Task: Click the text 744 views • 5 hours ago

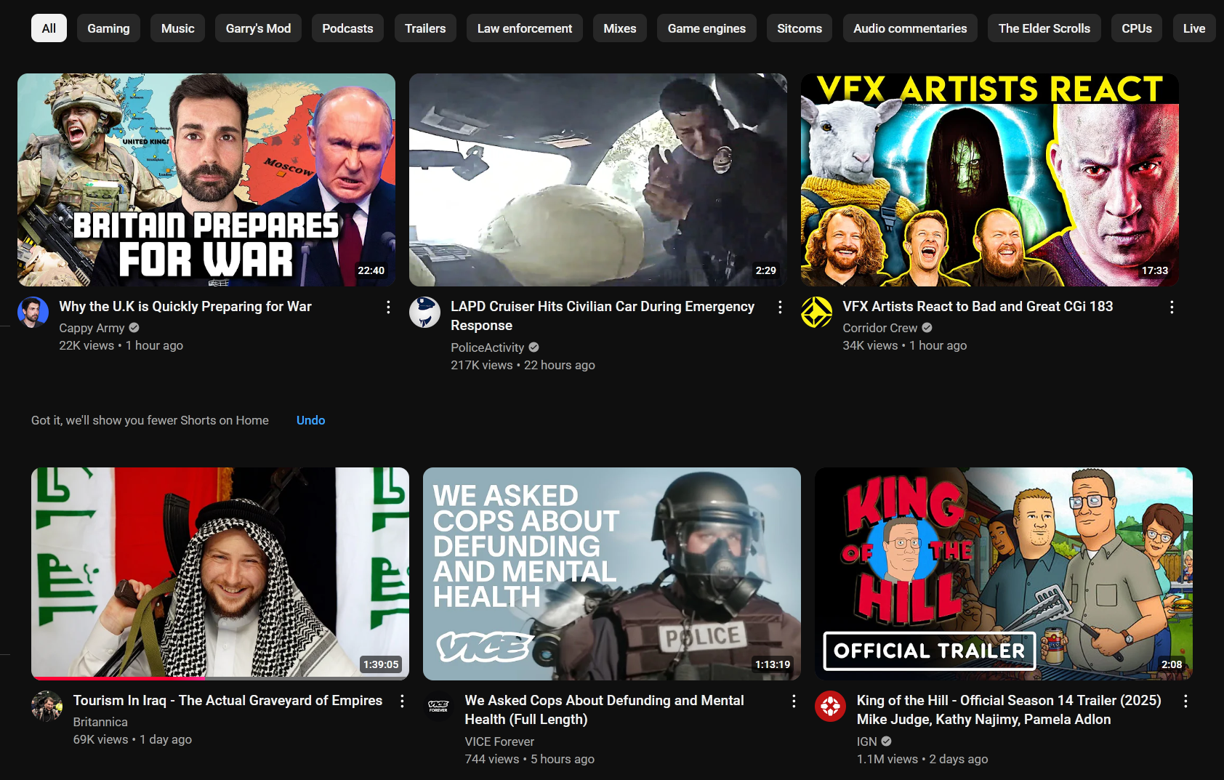Action: 529,759
